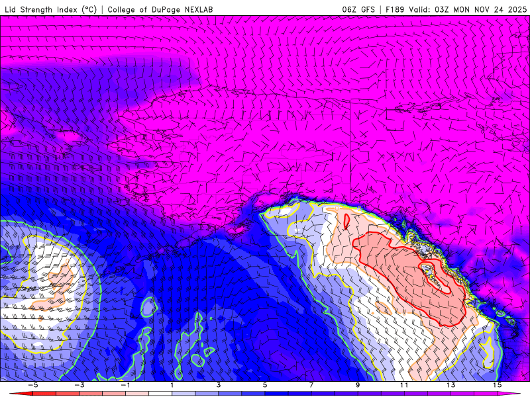Click the '−1' color scale label
The height and width of the screenshot is (397, 530).
coord(125,385)
